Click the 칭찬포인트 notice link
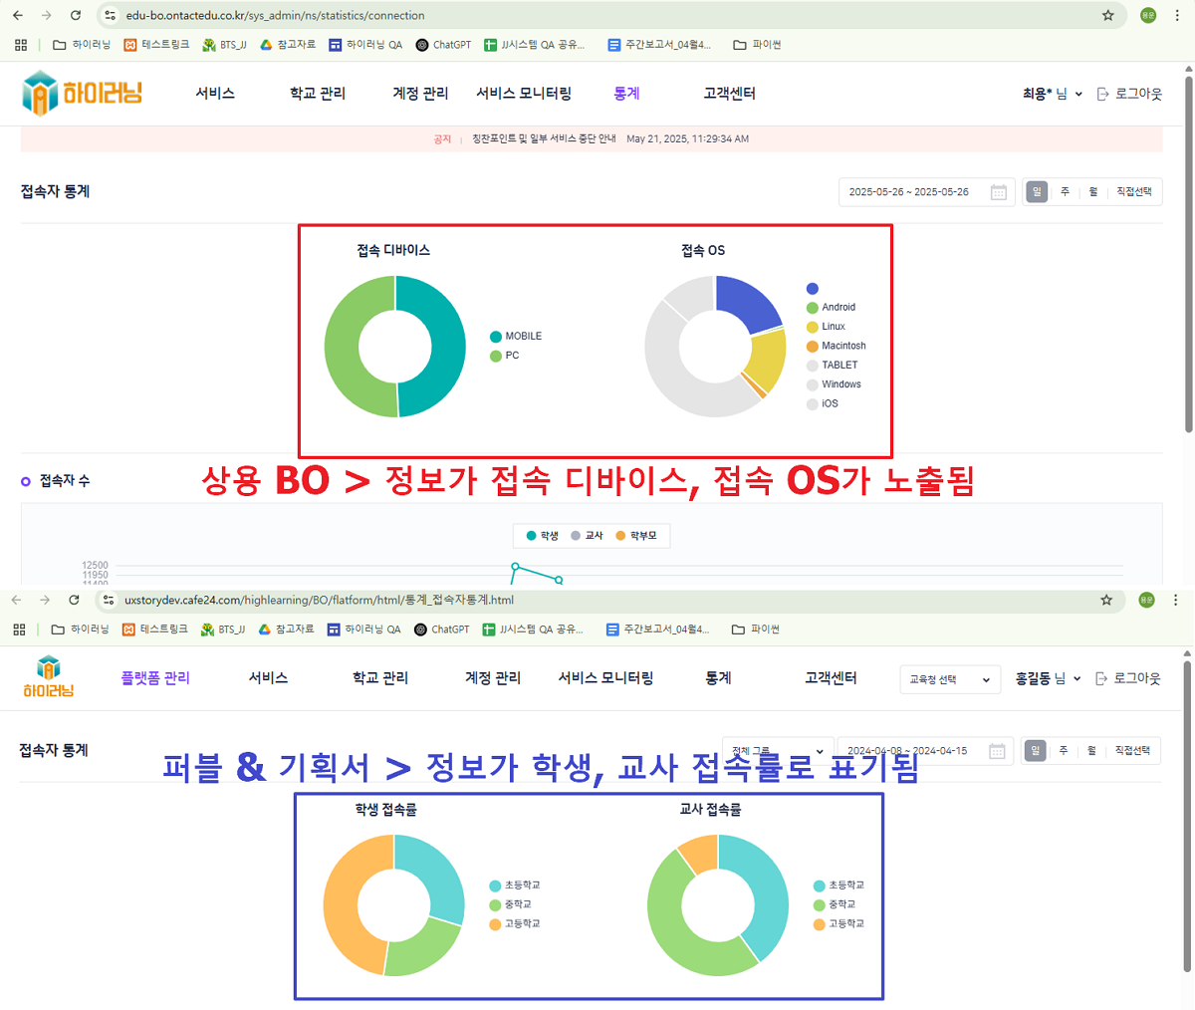 tap(544, 139)
